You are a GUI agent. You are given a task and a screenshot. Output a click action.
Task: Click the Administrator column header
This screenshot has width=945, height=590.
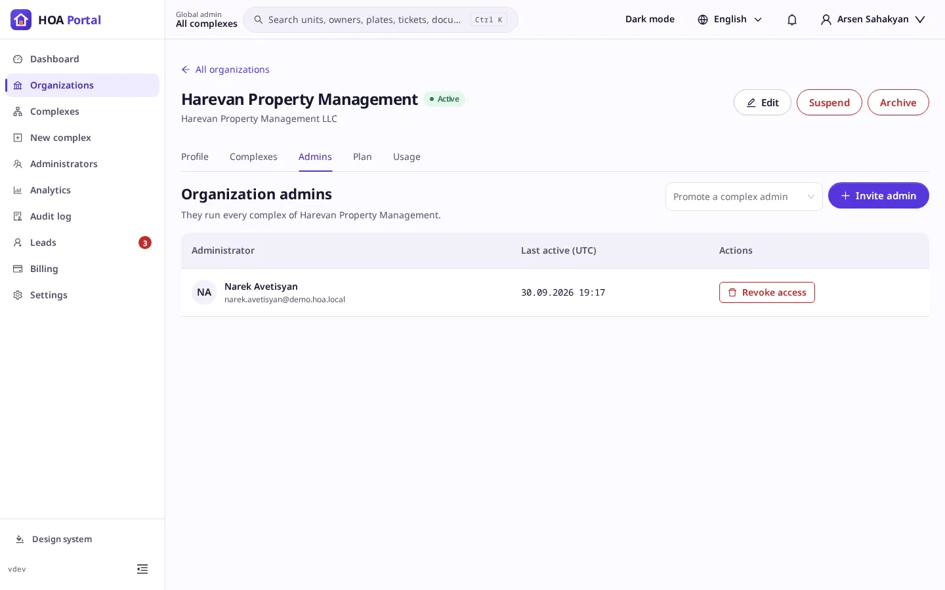pyautogui.click(x=223, y=250)
